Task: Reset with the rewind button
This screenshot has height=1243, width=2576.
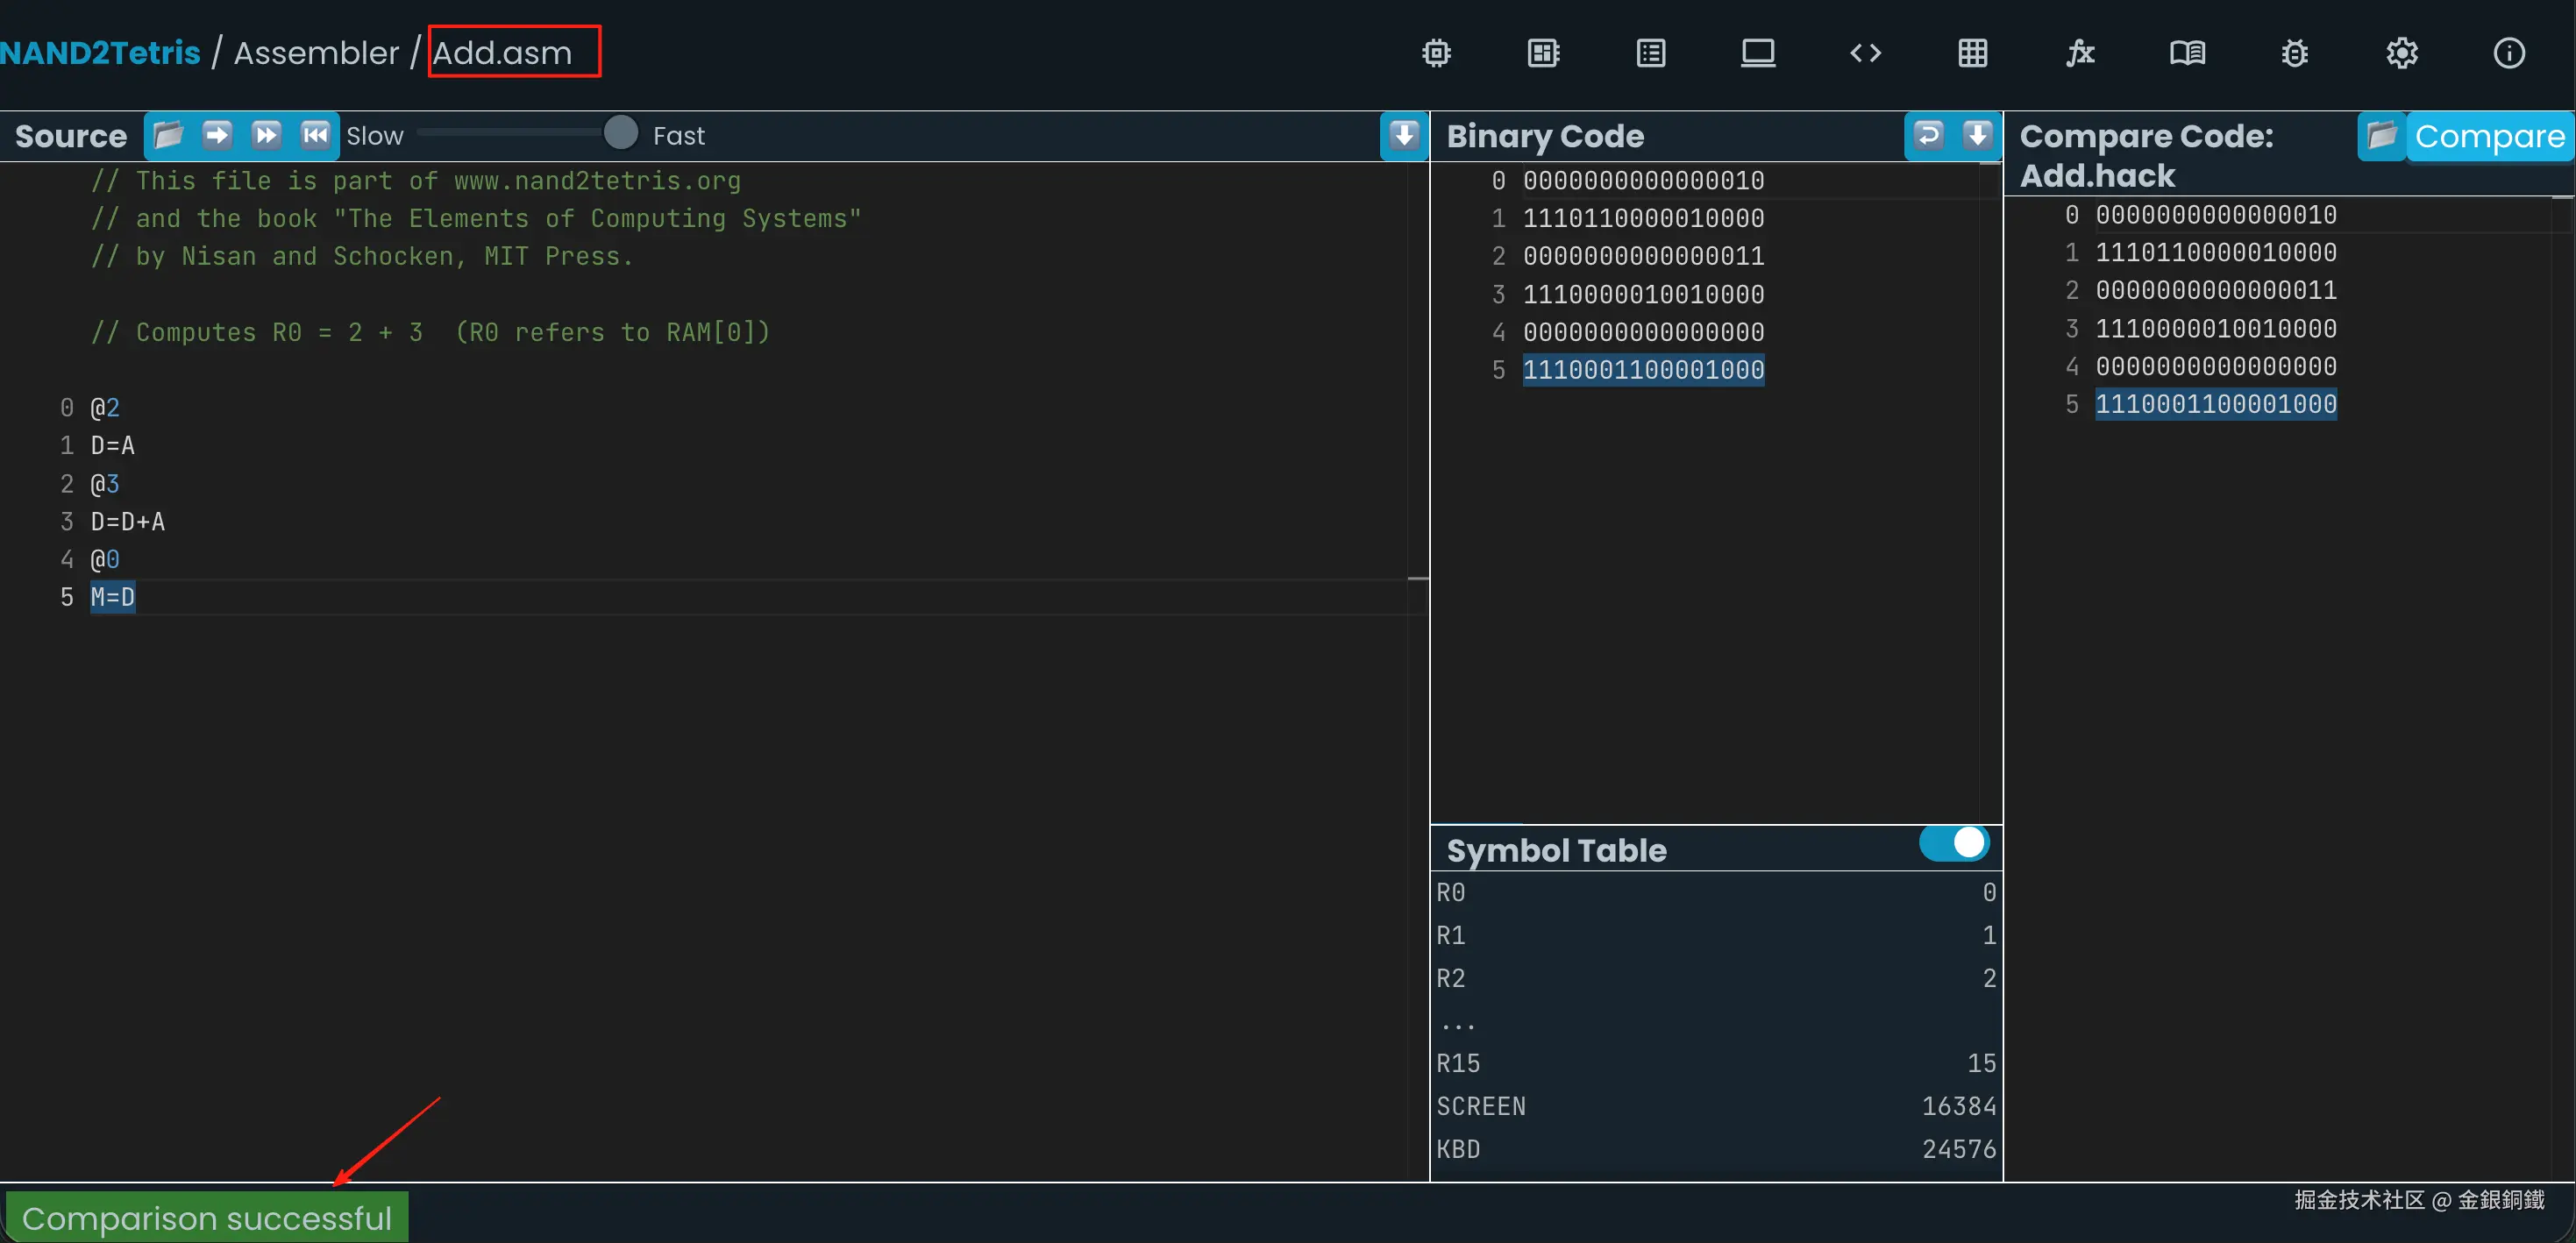Action: 315,135
